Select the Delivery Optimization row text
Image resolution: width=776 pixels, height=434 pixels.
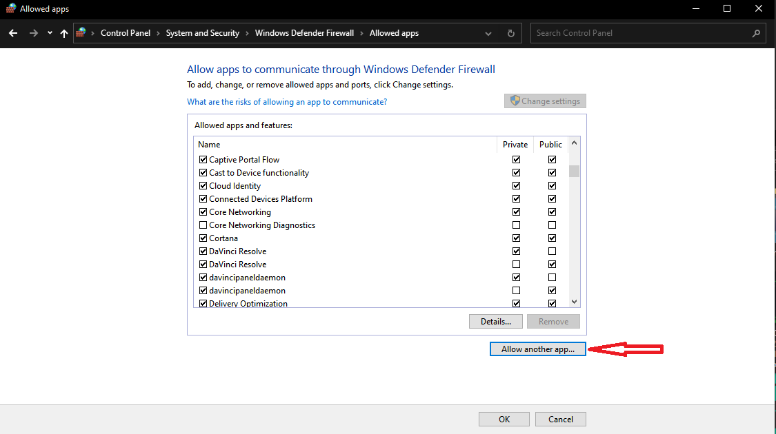pyautogui.click(x=248, y=304)
